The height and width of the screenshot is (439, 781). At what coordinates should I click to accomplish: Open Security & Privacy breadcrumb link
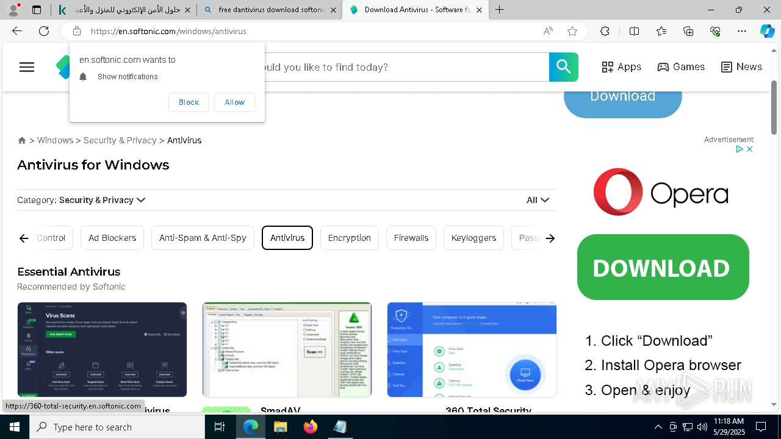[120, 140]
